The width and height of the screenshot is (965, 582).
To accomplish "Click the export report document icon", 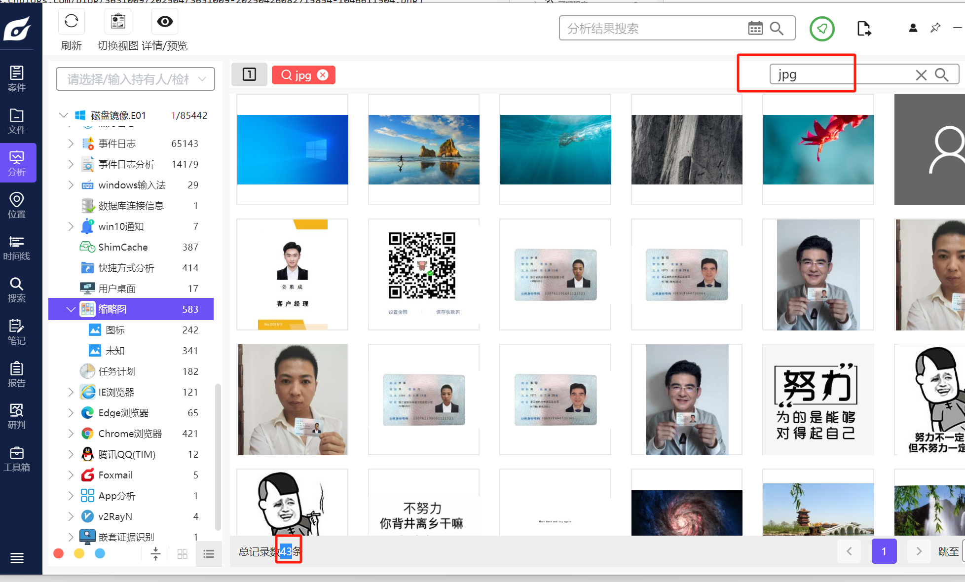I will 864,29.
